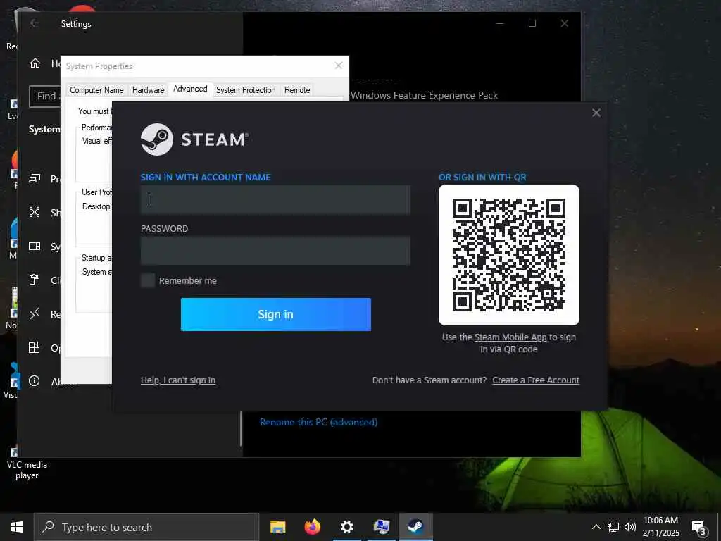Minimize the Settings window
The height and width of the screenshot is (541, 721).
point(500,23)
